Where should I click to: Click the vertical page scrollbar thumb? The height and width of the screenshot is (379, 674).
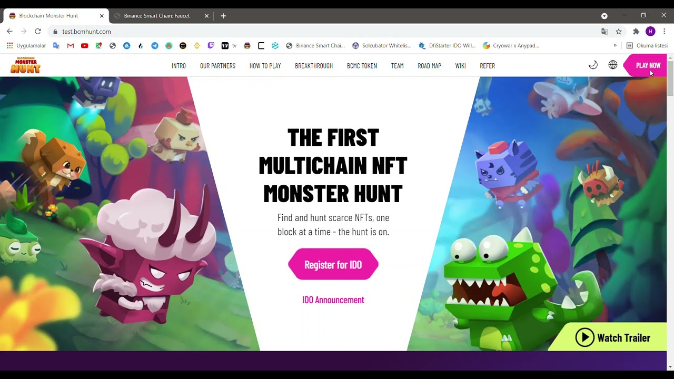tap(670, 78)
